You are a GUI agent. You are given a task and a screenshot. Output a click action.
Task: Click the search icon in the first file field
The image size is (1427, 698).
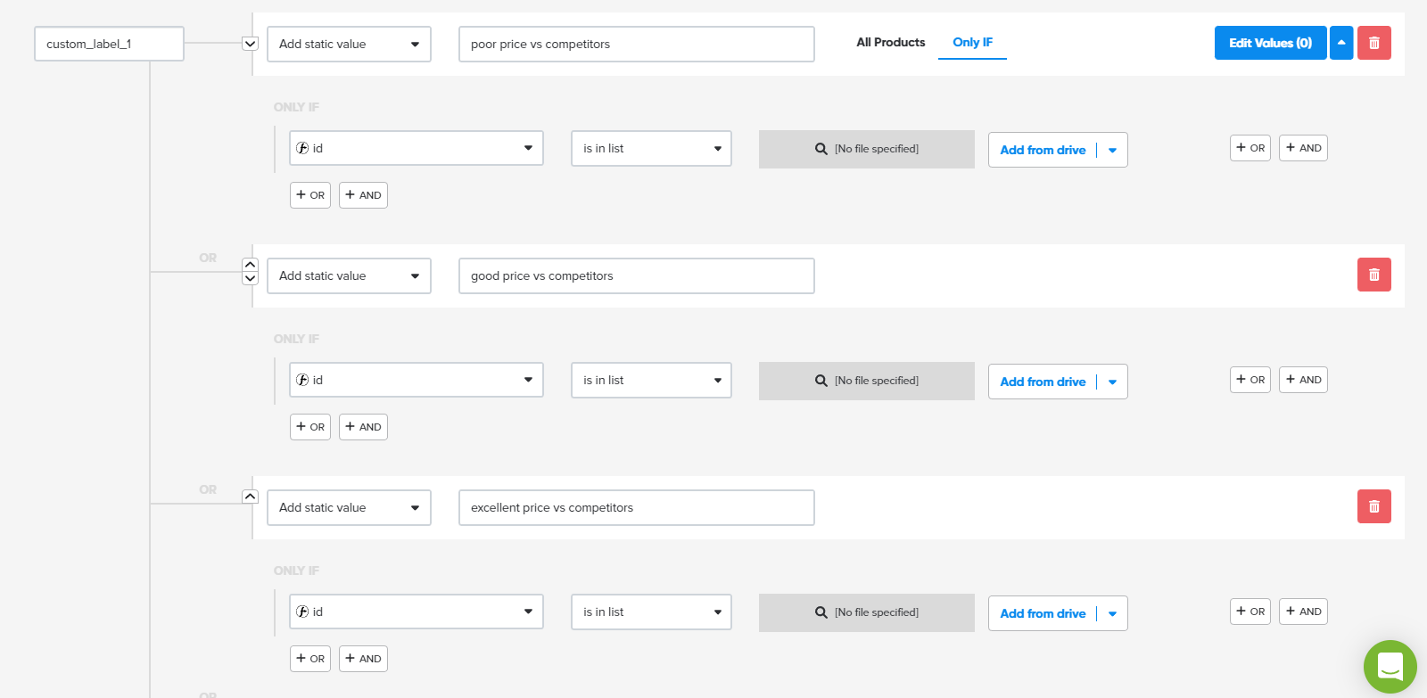coord(821,149)
